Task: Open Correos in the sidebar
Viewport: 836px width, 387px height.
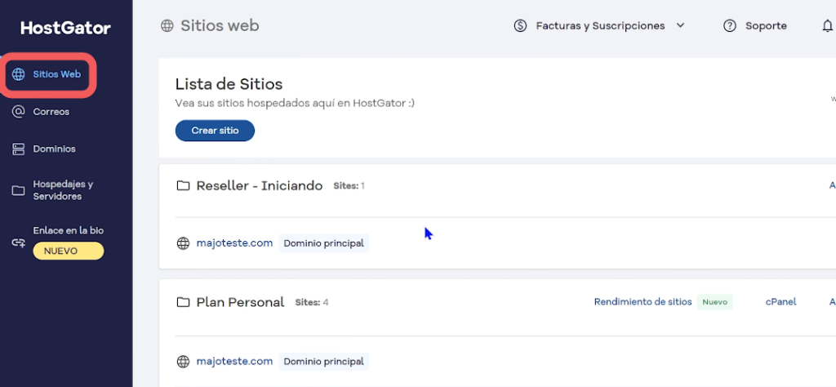Action: click(x=51, y=112)
